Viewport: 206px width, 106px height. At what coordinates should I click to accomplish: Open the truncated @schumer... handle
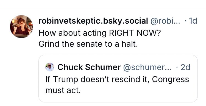coord(147,67)
